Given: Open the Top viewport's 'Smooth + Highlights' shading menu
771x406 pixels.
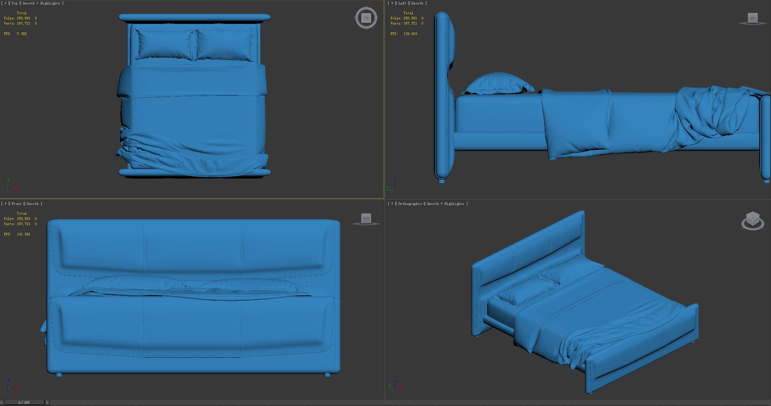Looking at the screenshot, I should pyautogui.click(x=41, y=3).
